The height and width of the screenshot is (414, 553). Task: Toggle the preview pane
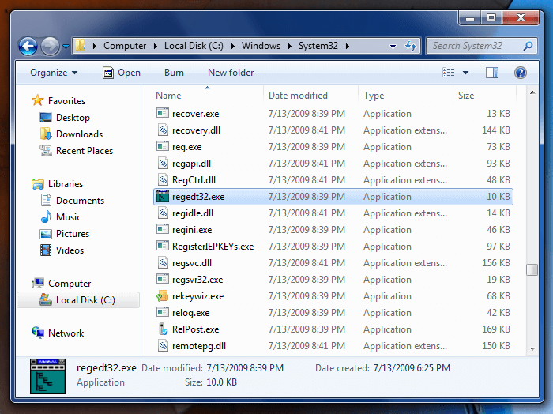coord(492,73)
